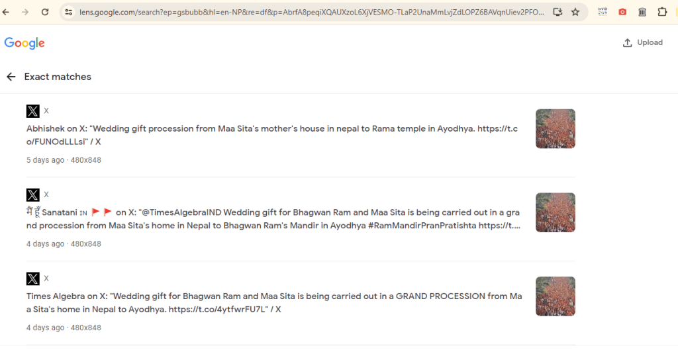Click the install app icon in address bar
This screenshot has width=678, height=350.
pos(557,12)
